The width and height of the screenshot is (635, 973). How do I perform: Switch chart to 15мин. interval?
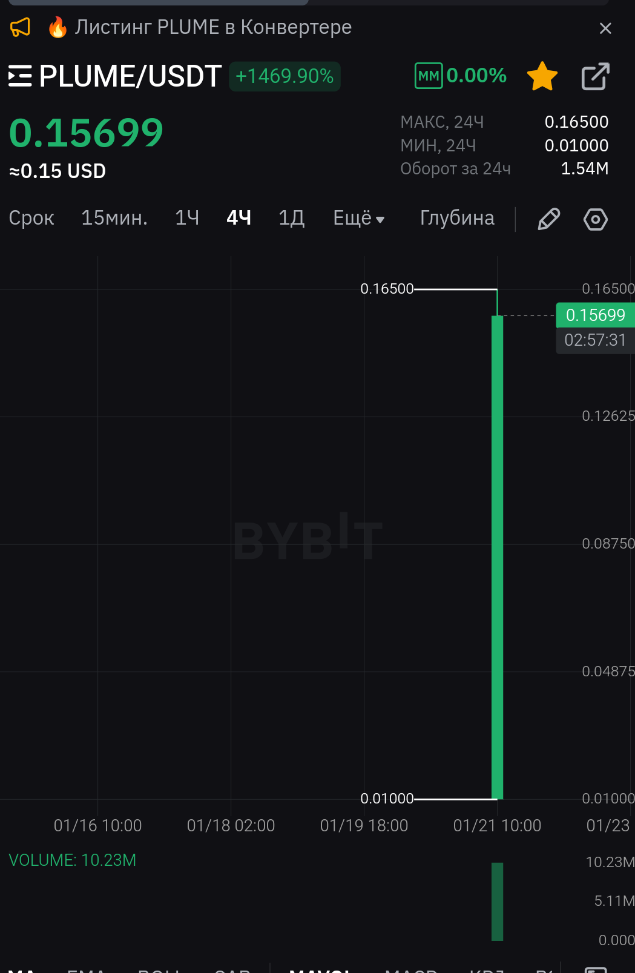pos(114,218)
